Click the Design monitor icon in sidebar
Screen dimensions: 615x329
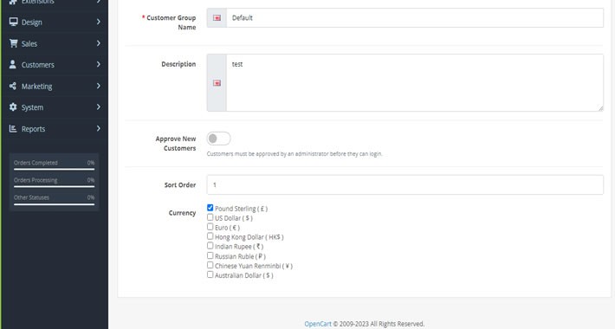13,22
